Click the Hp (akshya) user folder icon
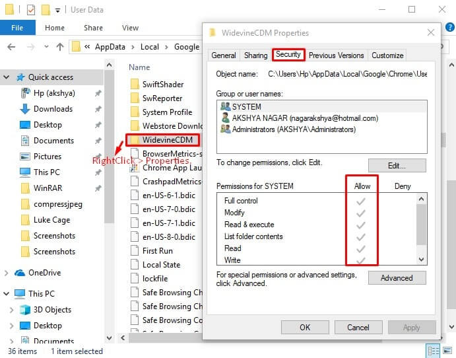Image resolution: width=456 pixels, height=358 pixels. (25, 93)
